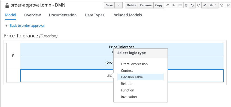Click the Delete button

tap(131, 5)
